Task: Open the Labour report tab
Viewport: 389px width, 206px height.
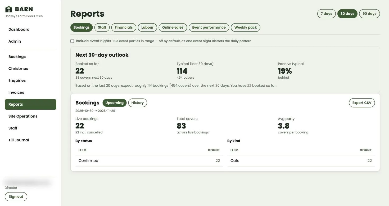Action: point(147,28)
